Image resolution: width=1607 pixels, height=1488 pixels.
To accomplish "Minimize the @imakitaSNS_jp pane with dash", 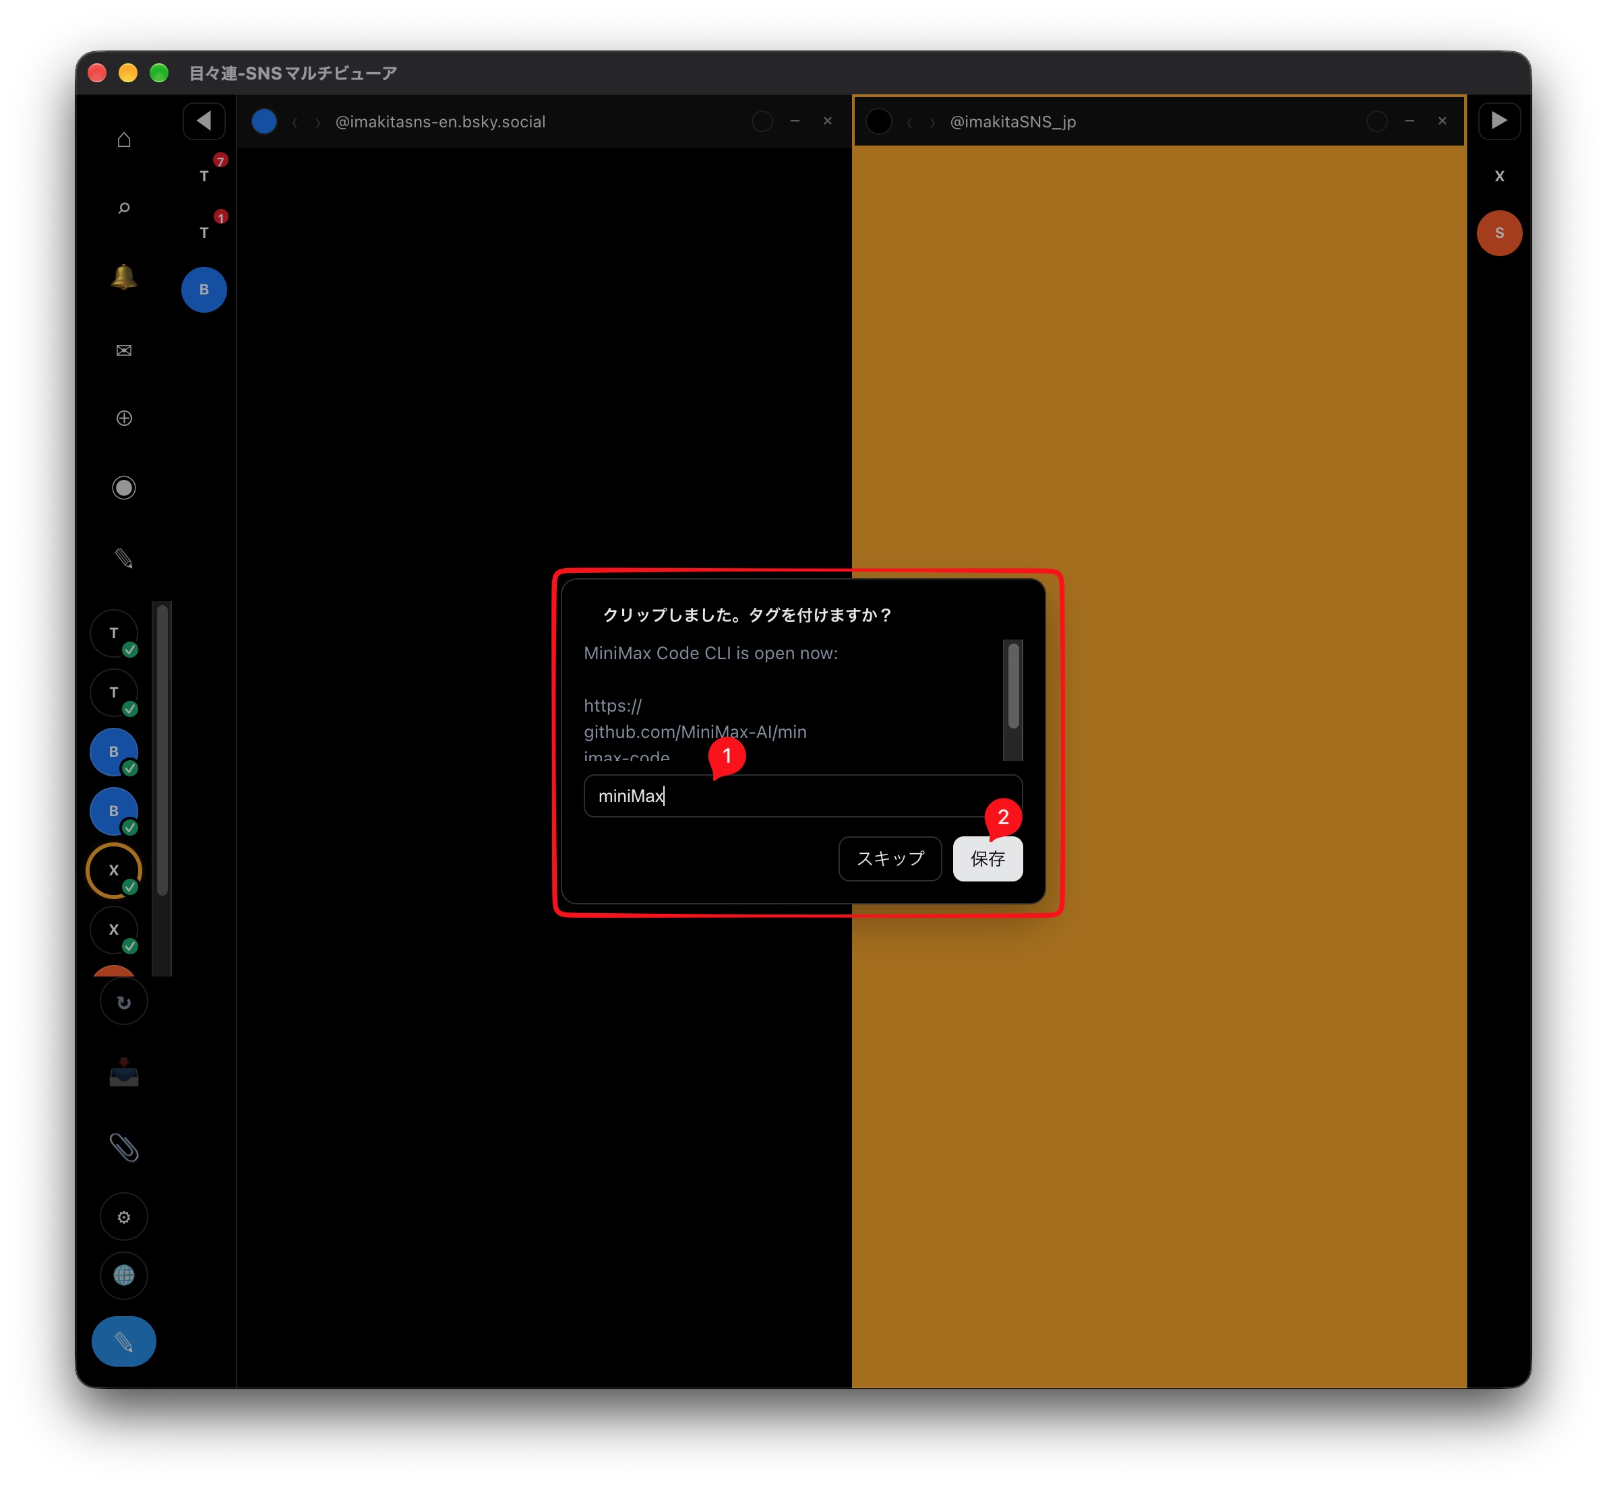I will point(1409,121).
